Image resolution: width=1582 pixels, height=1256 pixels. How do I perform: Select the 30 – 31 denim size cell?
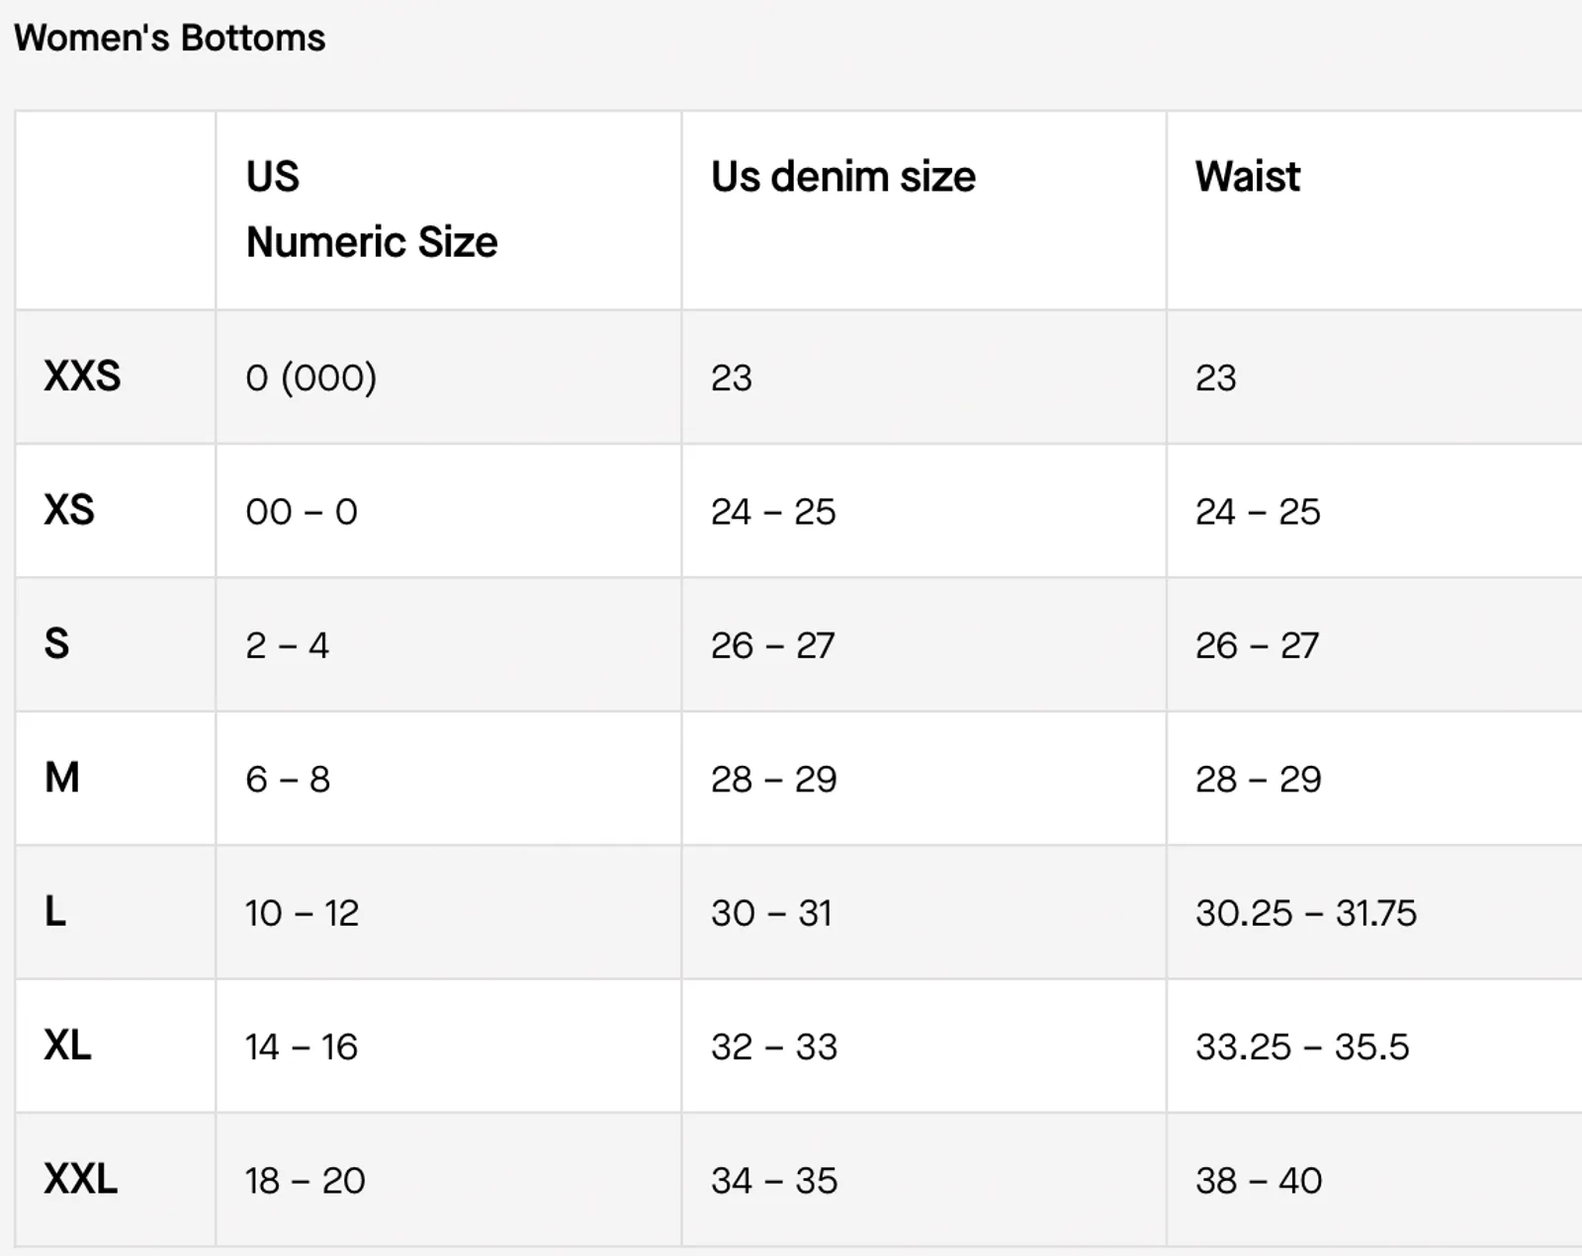[771, 912]
